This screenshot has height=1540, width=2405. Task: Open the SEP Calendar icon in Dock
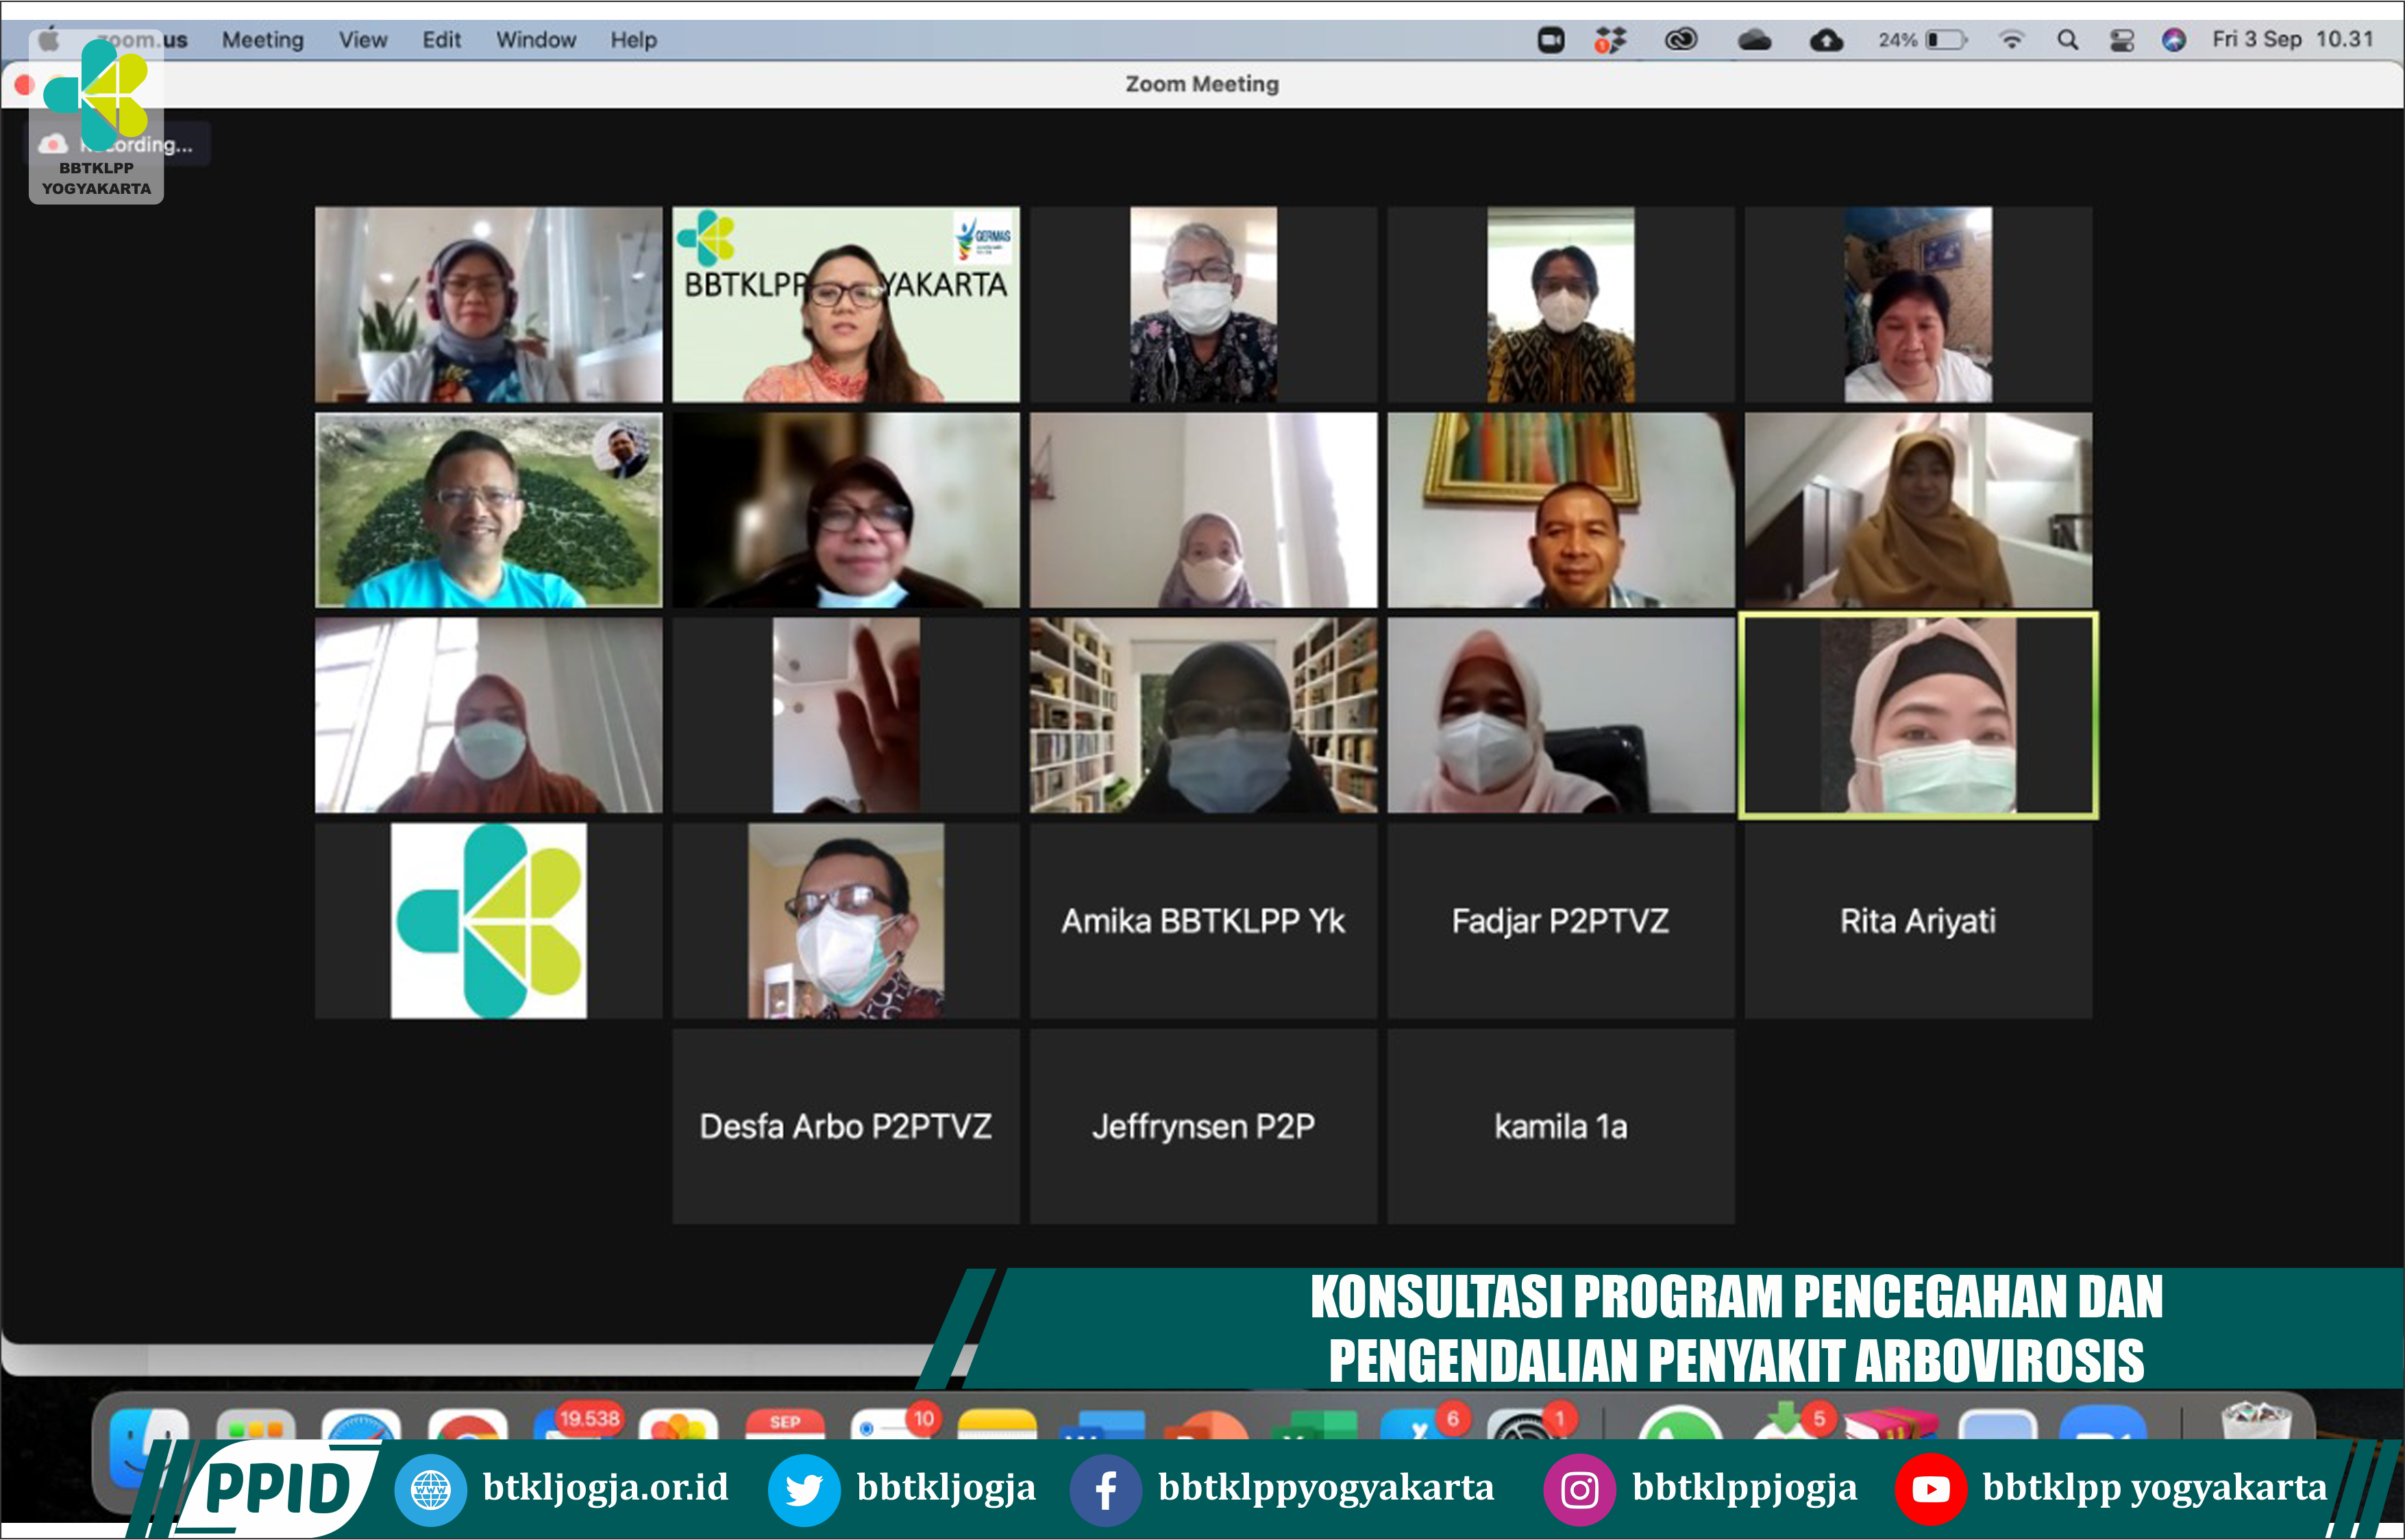pos(785,1425)
